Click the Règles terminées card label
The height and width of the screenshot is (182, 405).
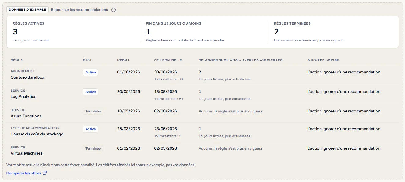coord(292,23)
